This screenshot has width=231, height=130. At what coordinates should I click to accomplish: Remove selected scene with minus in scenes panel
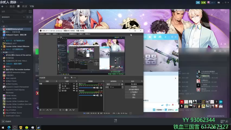pyautogui.click(x=44, y=110)
